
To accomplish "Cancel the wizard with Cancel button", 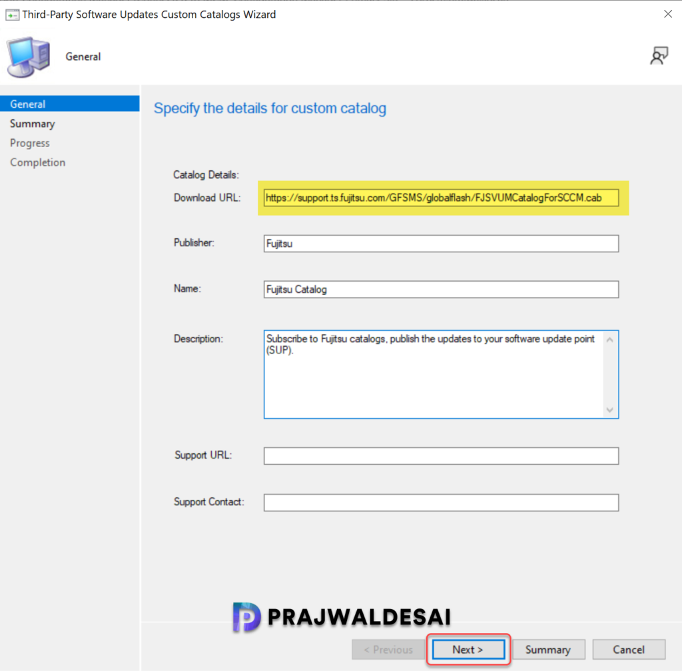I will point(629,649).
